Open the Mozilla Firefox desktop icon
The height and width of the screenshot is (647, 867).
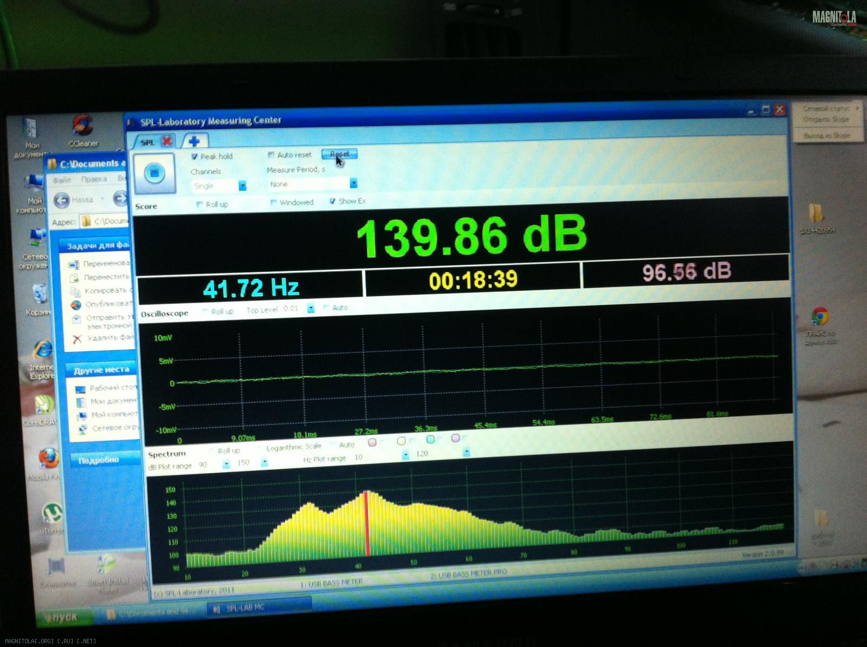click(48, 459)
